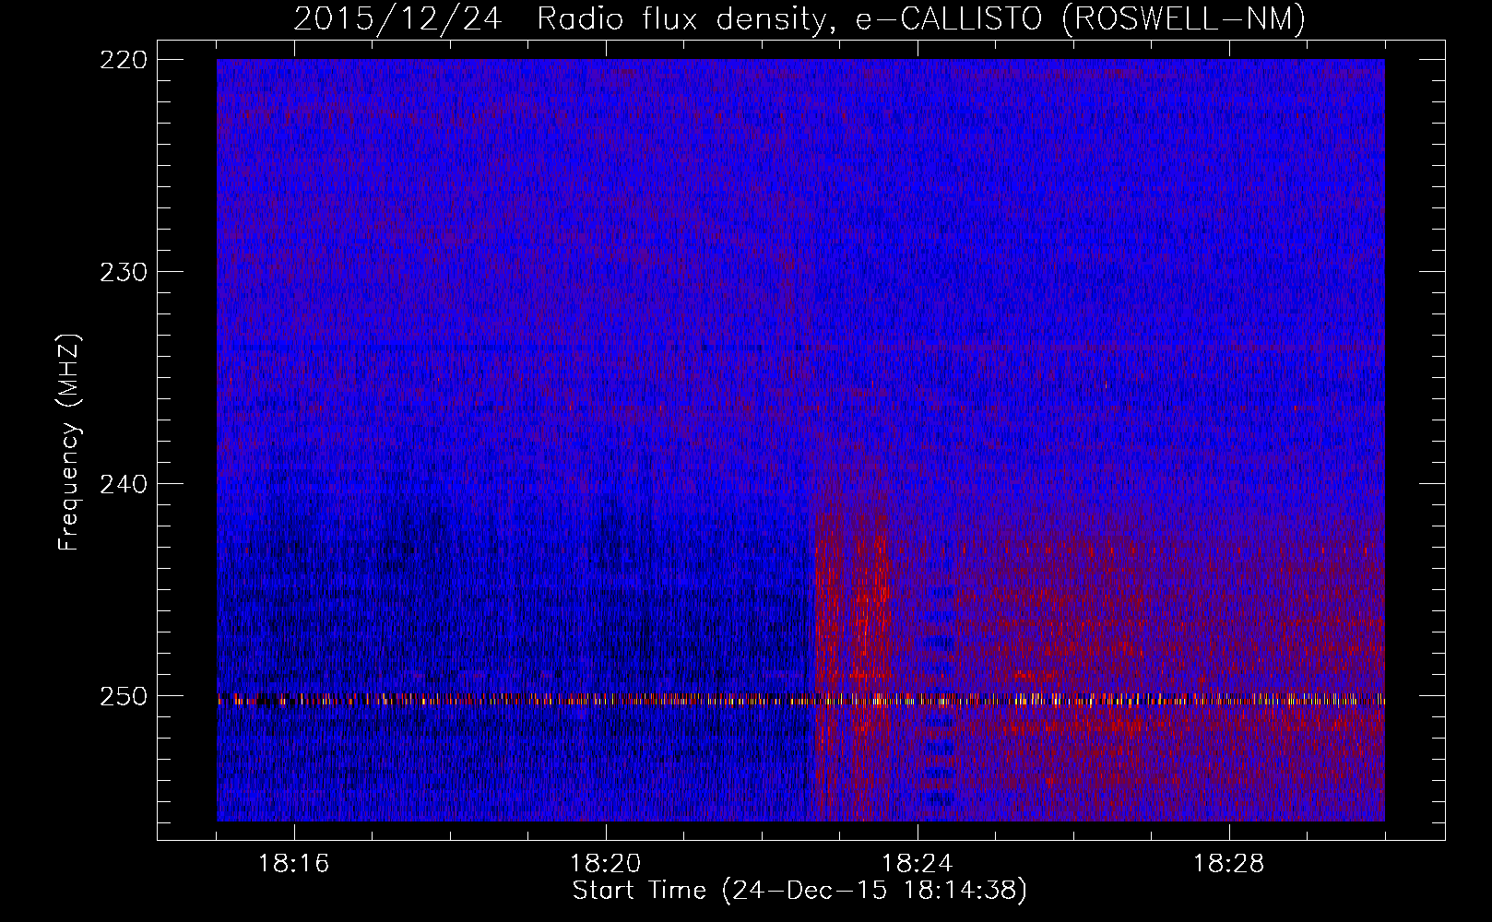This screenshot has height=922, width=1492.
Task: Click the 230 frequency tick label
Action: click(123, 272)
